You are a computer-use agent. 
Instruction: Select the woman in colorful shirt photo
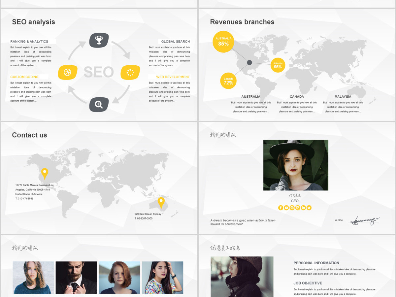coord(162,278)
